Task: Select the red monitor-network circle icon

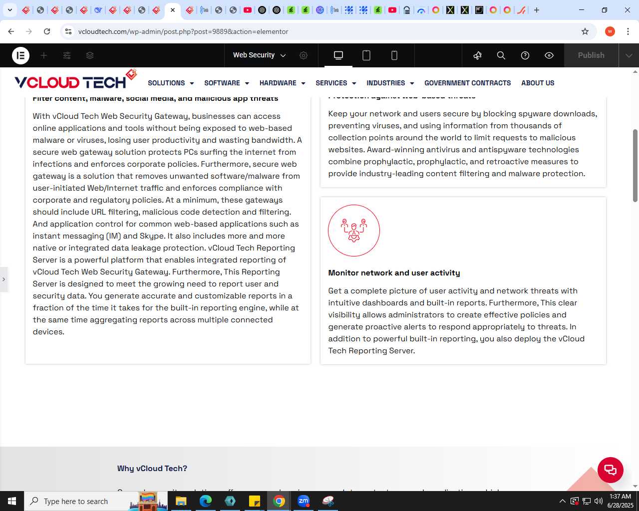Action: (354, 231)
